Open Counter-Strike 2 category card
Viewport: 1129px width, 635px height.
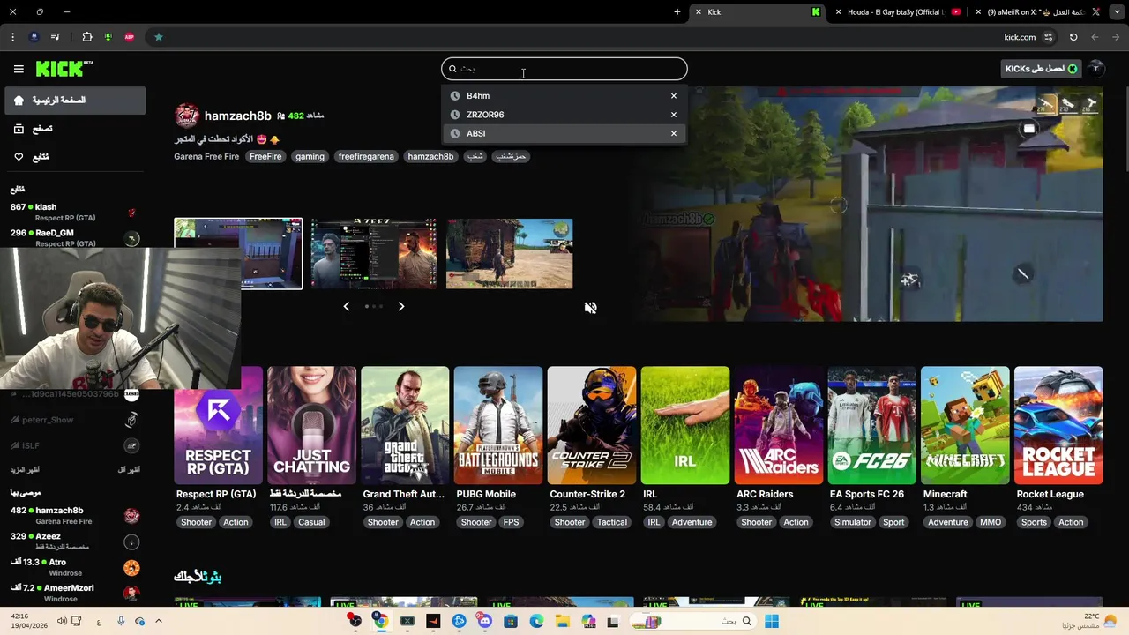(x=592, y=426)
